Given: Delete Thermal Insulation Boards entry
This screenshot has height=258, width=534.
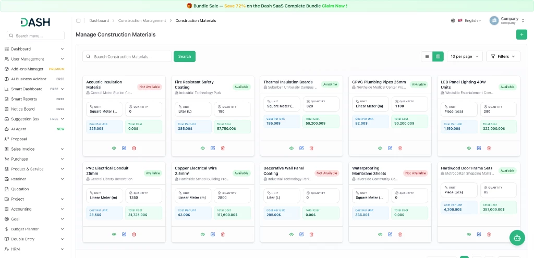Looking at the screenshot, I should click(311, 148).
